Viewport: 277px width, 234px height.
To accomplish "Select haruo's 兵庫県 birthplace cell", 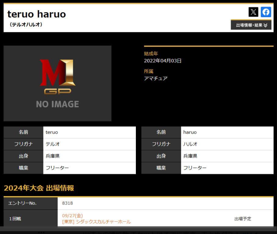I will 227,156.
